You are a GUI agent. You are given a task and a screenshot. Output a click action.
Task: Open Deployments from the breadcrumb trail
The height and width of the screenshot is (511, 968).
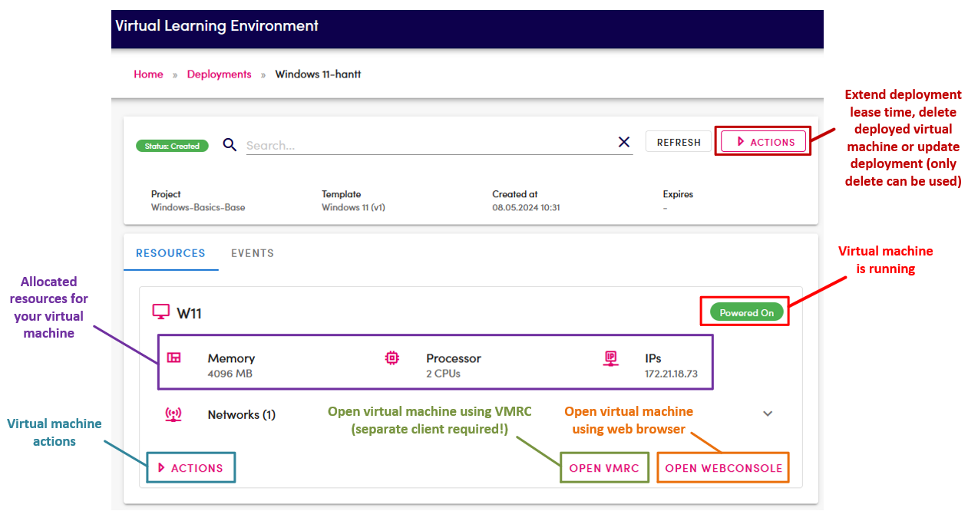pos(219,74)
